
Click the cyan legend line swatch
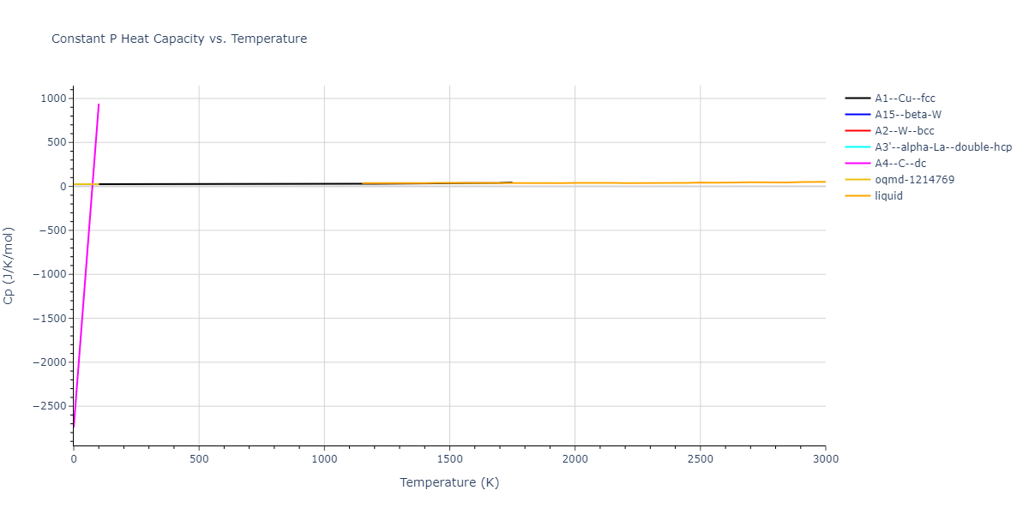[x=857, y=147]
